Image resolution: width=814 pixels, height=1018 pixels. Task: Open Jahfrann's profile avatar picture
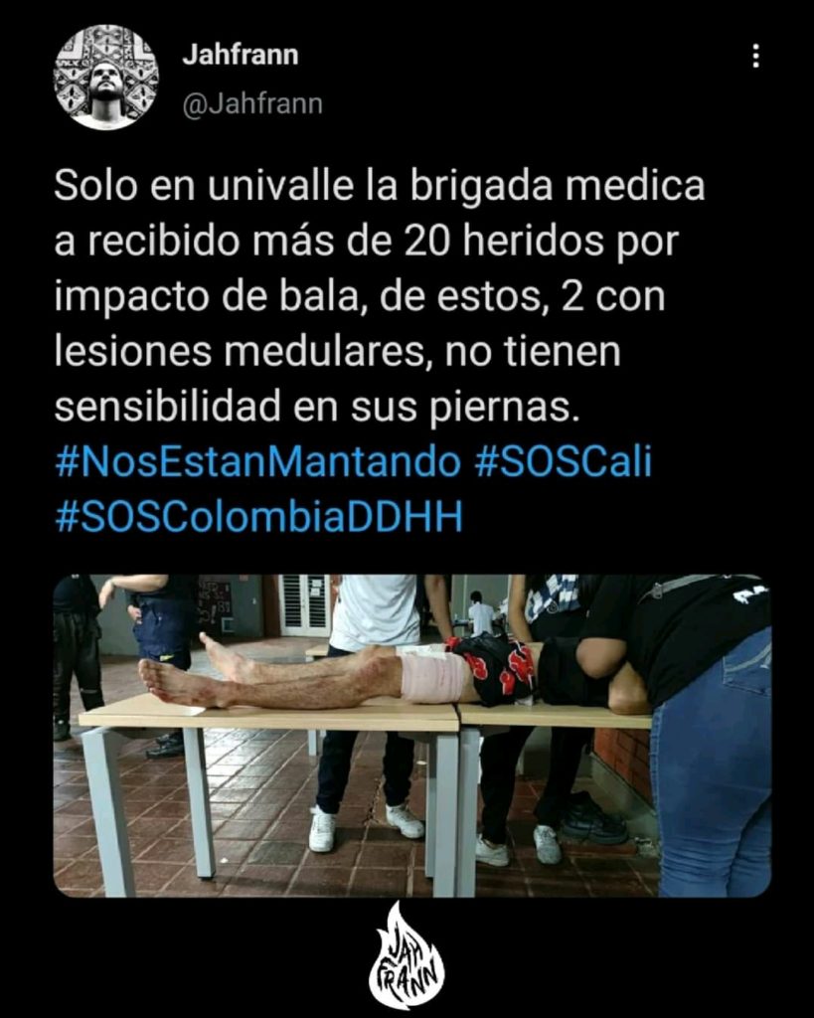coord(105,78)
